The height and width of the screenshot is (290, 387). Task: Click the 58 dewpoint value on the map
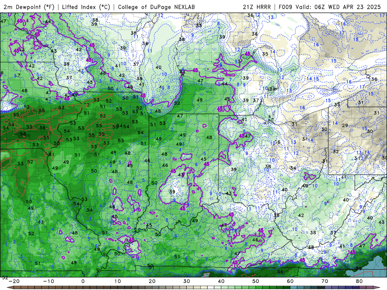[23, 134]
